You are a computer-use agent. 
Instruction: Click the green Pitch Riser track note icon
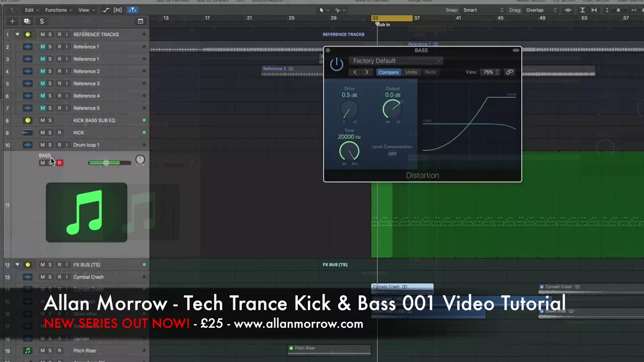[28, 351]
